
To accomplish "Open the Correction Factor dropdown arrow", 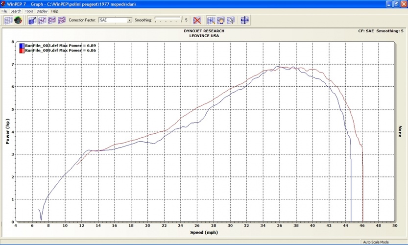I will (x=129, y=20).
